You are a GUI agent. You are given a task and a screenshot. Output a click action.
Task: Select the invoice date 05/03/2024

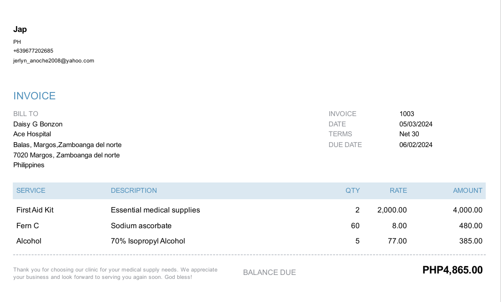point(416,124)
